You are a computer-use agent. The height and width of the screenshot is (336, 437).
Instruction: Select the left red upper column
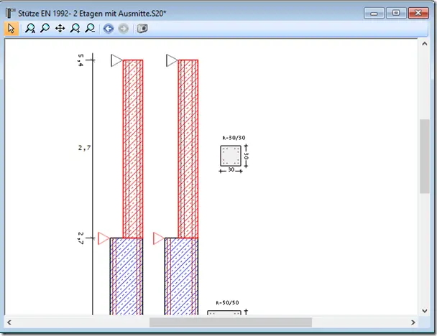point(133,149)
